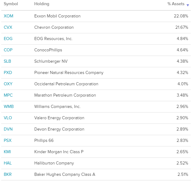The height and width of the screenshot is (181, 191).
Task: Open the PSX ticker link
Action: (x=8, y=140)
